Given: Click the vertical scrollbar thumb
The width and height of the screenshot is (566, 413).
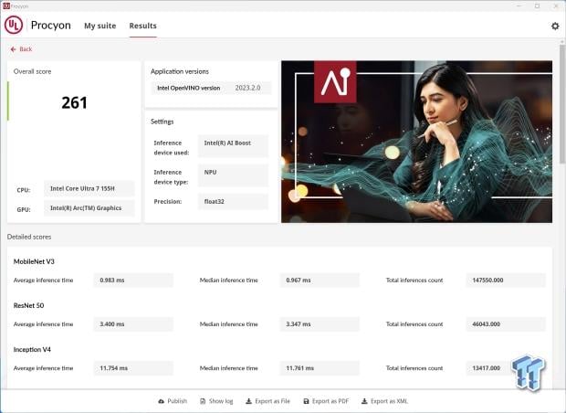Looking at the screenshot, I should click(x=562, y=103).
